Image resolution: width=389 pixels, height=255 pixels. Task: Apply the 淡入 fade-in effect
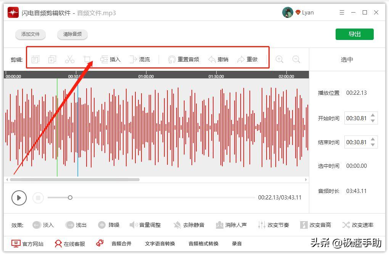tap(43, 225)
